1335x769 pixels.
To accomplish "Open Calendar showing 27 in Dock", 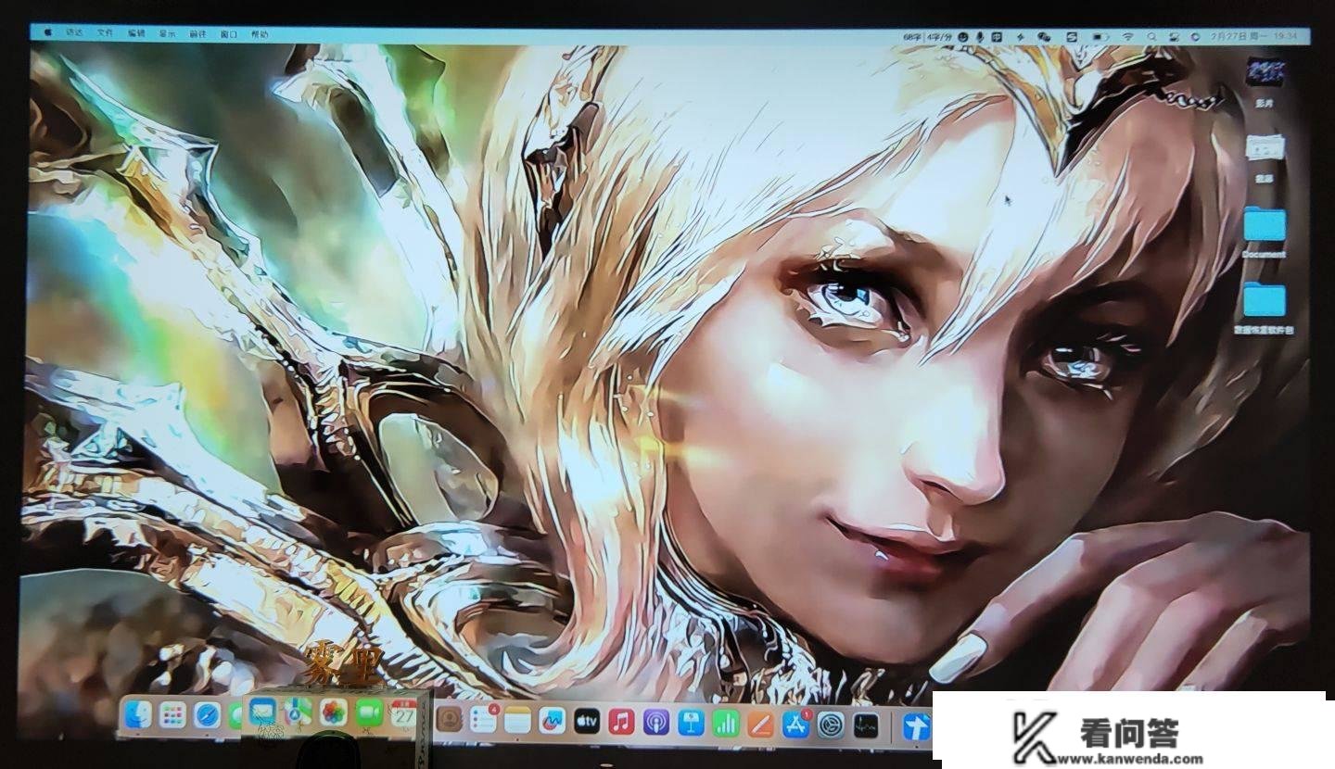I will [x=403, y=714].
